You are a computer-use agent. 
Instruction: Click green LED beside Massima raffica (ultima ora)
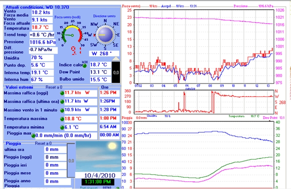(x=61, y=101)
